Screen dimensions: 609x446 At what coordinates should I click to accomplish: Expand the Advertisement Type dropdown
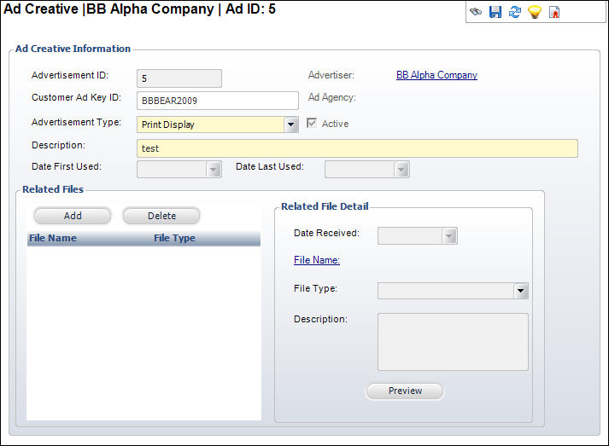click(x=291, y=125)
